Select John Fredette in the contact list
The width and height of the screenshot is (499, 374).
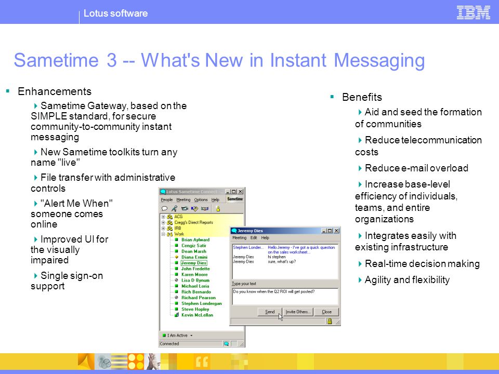click(195, 269)
